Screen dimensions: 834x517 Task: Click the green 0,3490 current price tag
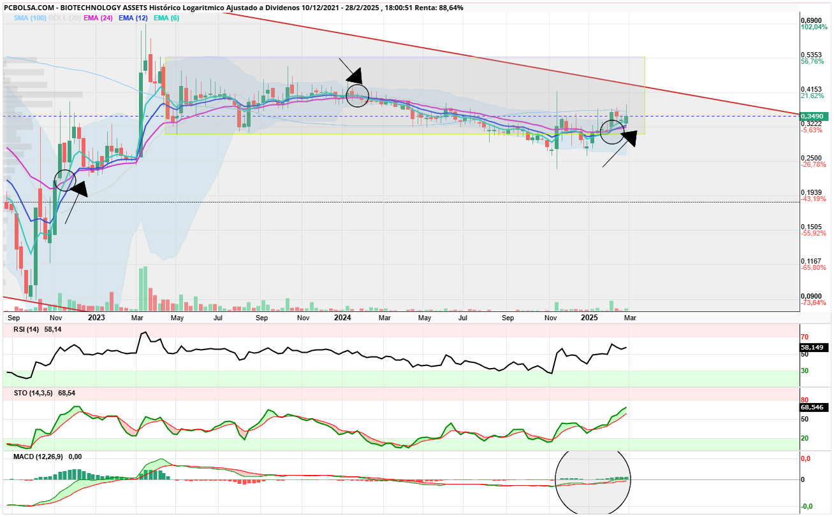coord(814,116)
